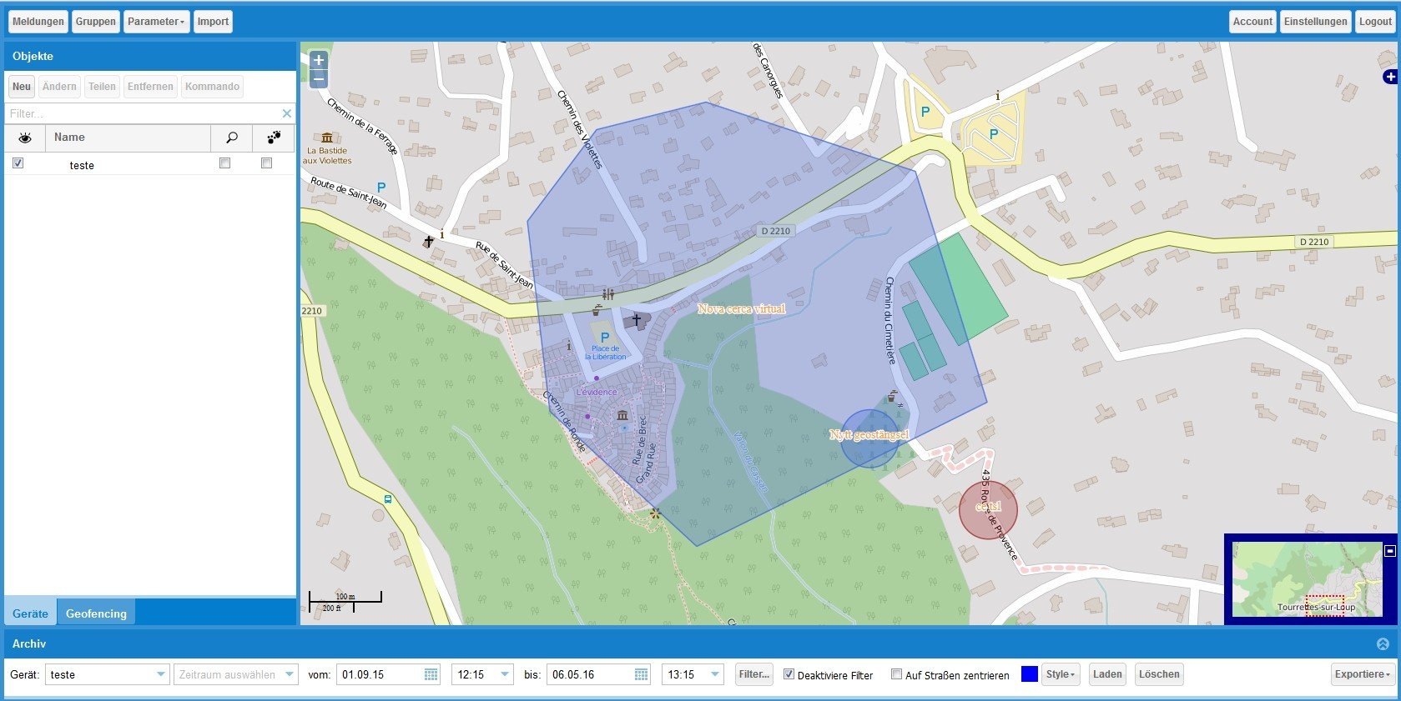
Task: Click the eye column header icon
Action: [x=25, y=138]
